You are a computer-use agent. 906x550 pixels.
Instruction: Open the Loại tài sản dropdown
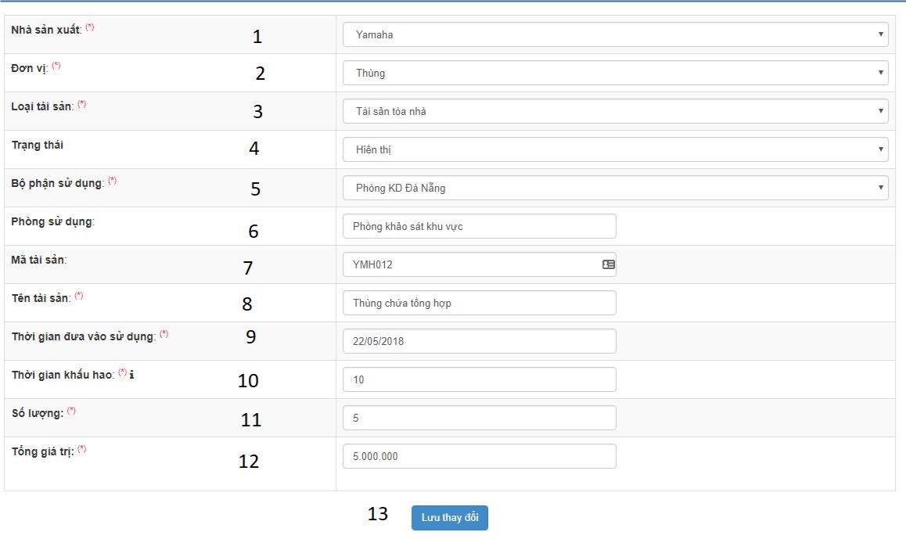pos(615,111)
